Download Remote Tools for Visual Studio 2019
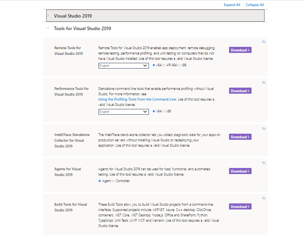The image size is (305, 235). [240, 50]
